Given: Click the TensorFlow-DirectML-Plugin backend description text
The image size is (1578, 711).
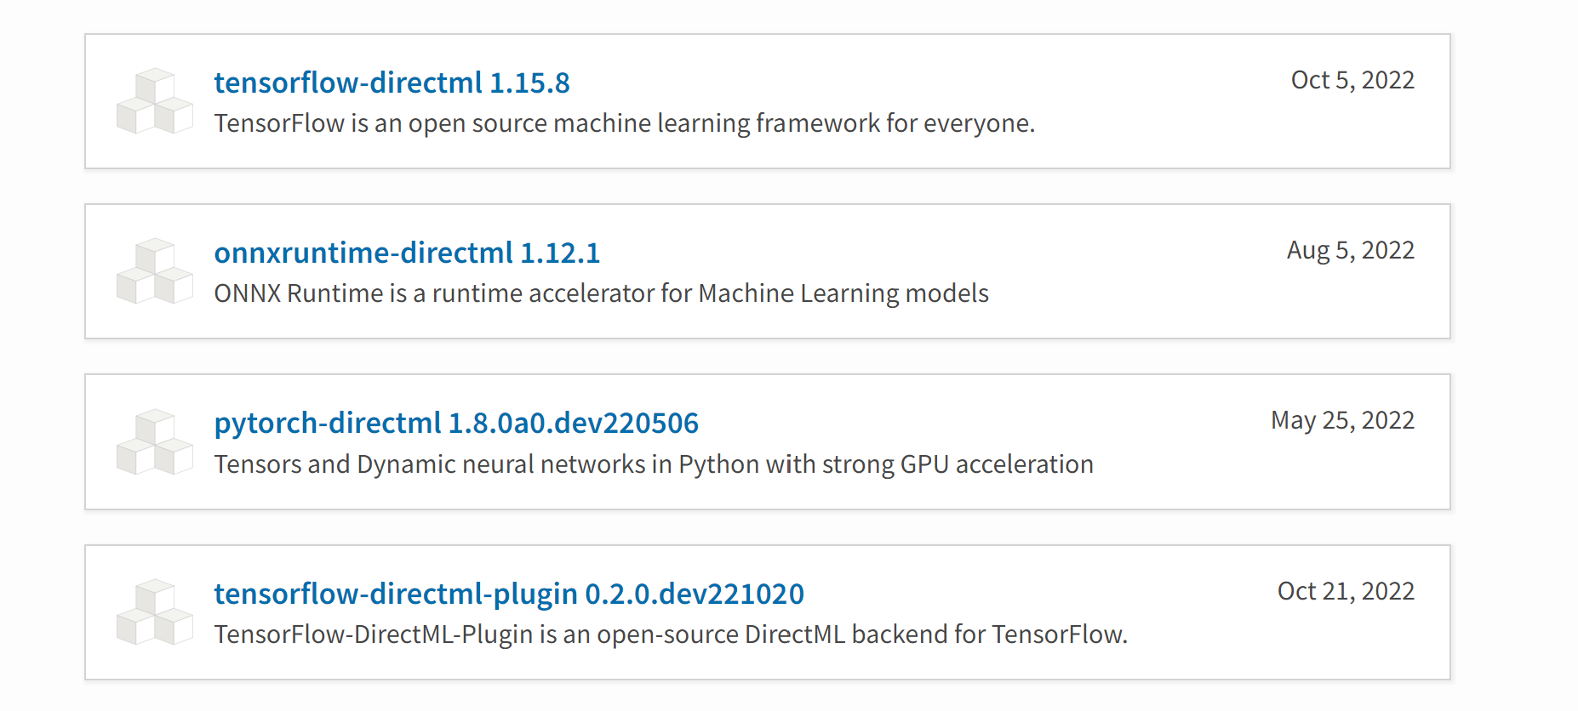Looking at the screenshot, I should coord(671,634).
